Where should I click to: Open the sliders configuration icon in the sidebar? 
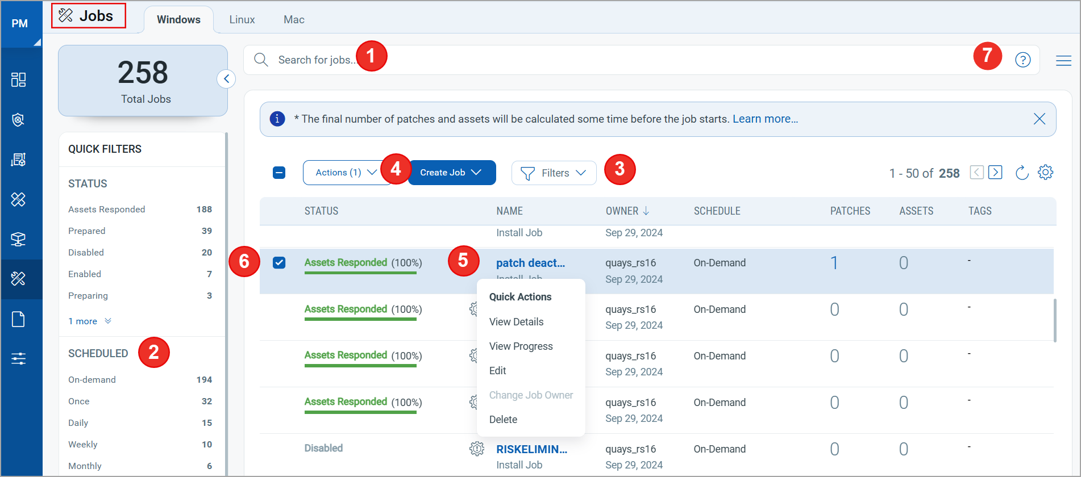pyautogui.click(x=18, y=358)
